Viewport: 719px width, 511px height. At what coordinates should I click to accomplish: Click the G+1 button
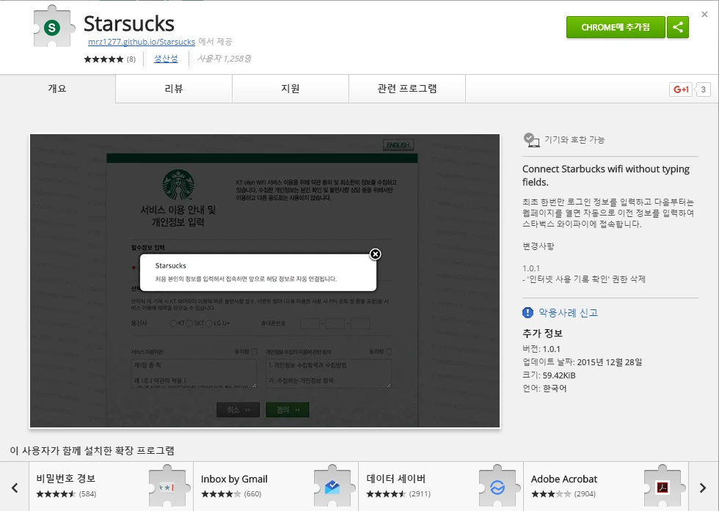click(x=681, y=89)
